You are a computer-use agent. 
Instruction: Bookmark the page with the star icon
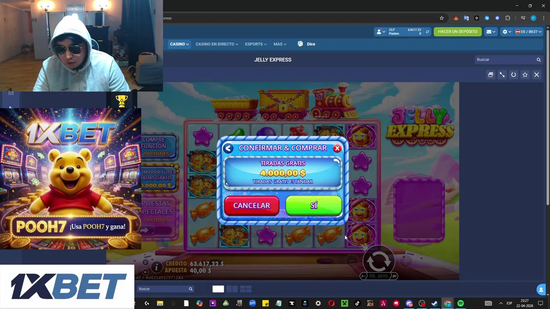pyautogui.click(x=441, y=18)
